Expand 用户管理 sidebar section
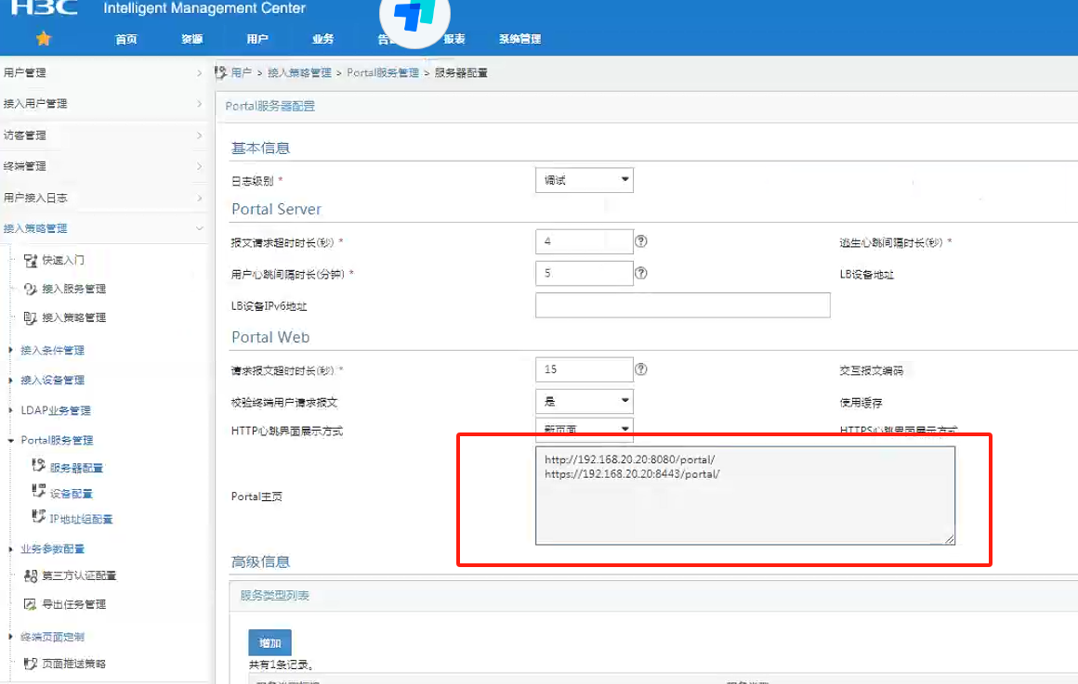 pyautogui.click(x=104, y=72)
